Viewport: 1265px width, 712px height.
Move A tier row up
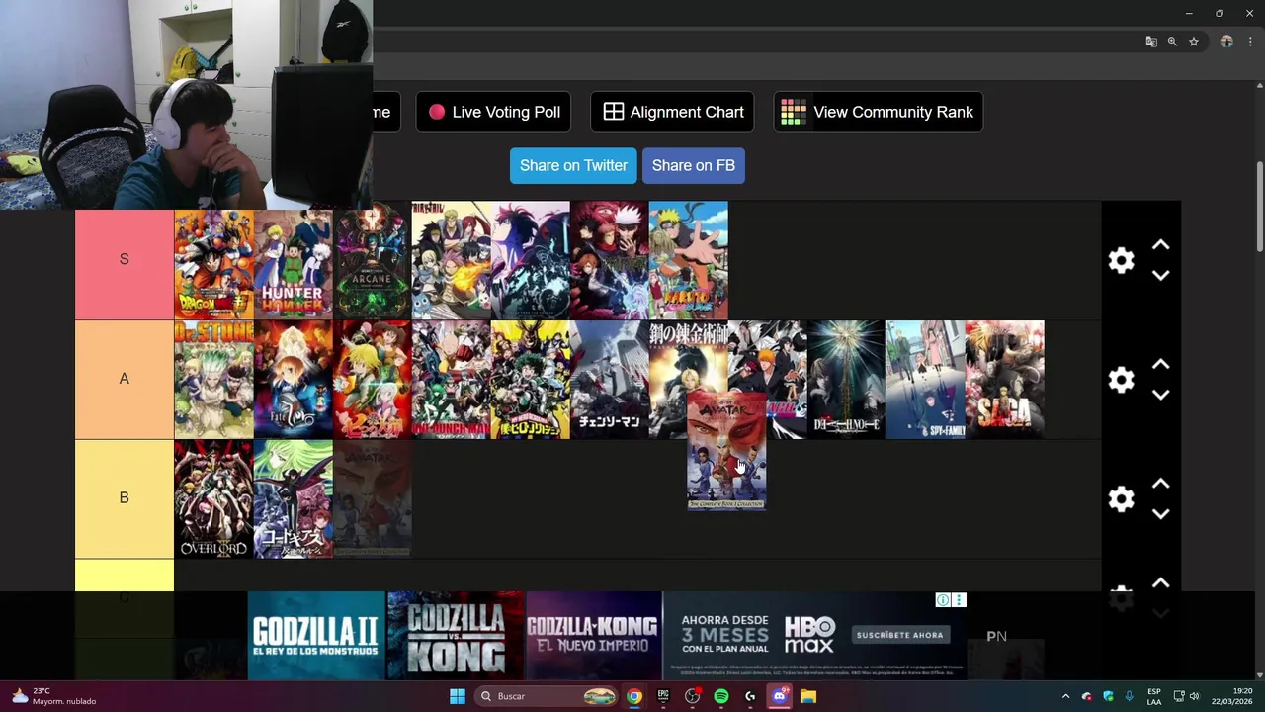point(1160,364)
